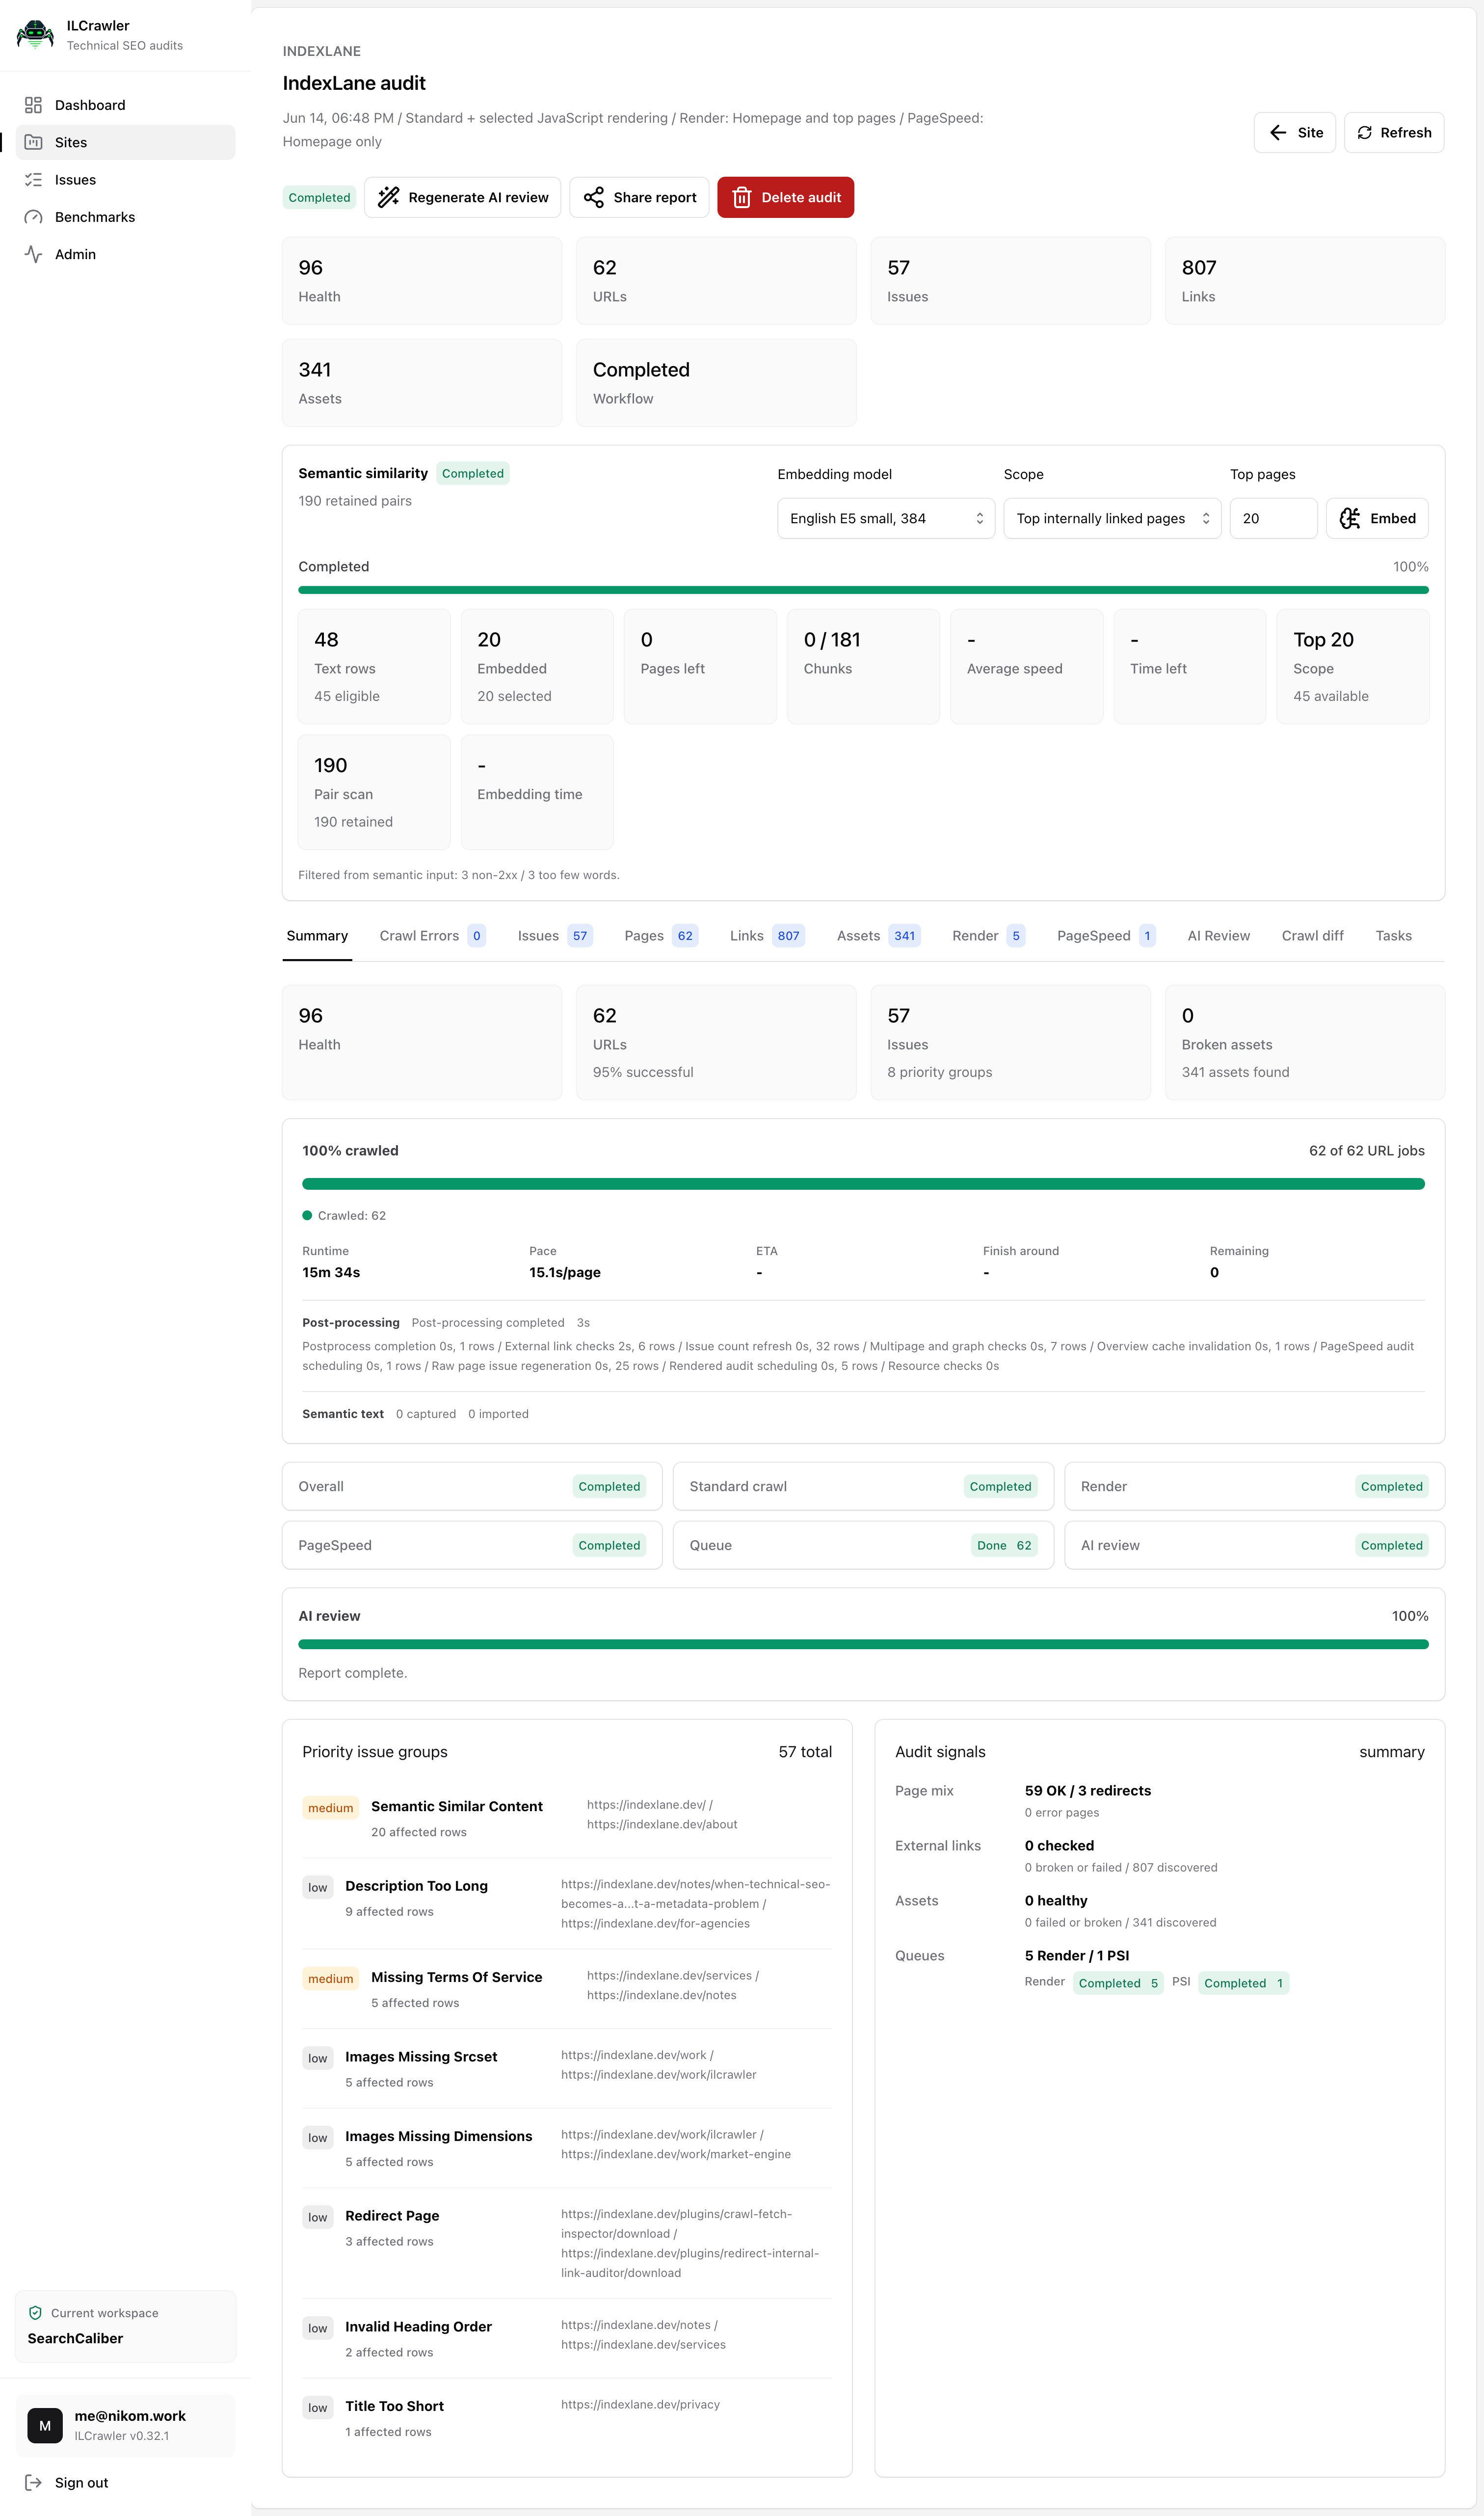The width and height of the screenshot is (1484, 2516).
Task: Click the Health 96 top stat card
Action: click(x=422, y=281)
